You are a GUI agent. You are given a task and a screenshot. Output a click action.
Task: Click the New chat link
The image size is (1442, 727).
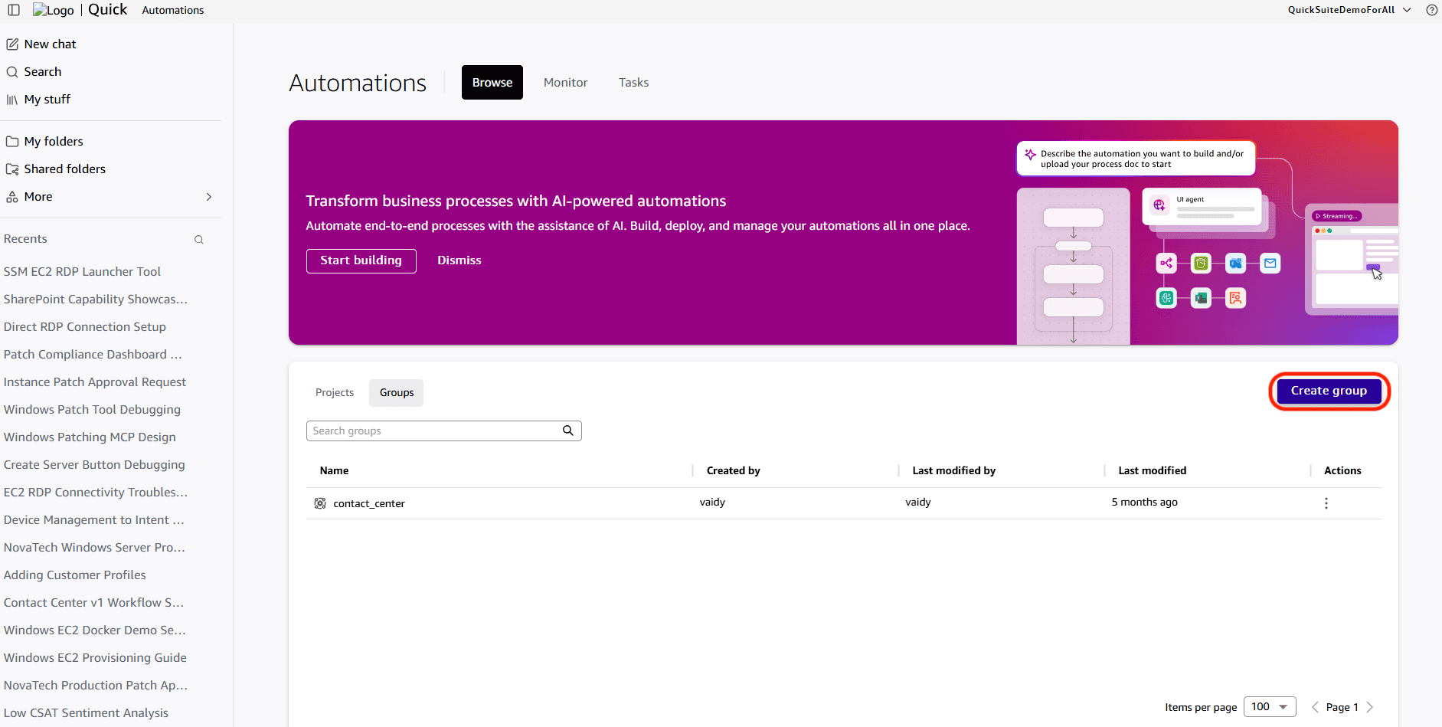pyautogui.click(x=50, y=44)
